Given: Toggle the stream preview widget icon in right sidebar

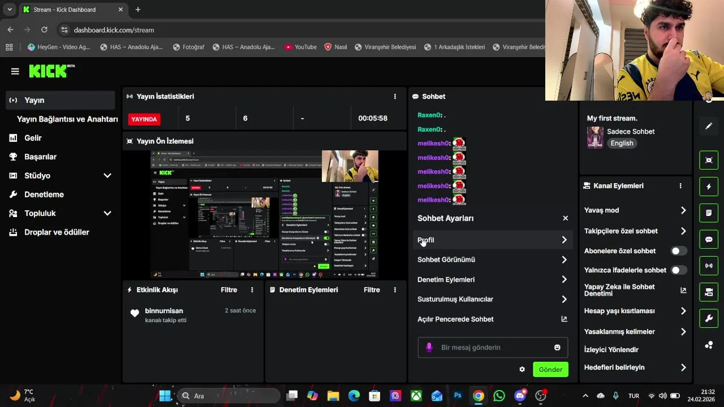Looking at the screenshot, I should tap(709, 160).
